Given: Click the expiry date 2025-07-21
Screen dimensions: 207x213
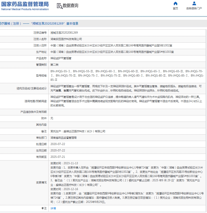Looking at the screenshot, I should click(x=58, y=157).
